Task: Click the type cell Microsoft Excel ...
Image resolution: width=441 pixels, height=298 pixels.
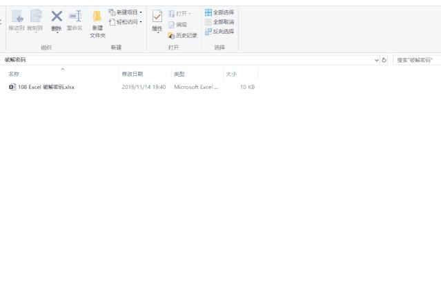Action: [x=196, y=87]
